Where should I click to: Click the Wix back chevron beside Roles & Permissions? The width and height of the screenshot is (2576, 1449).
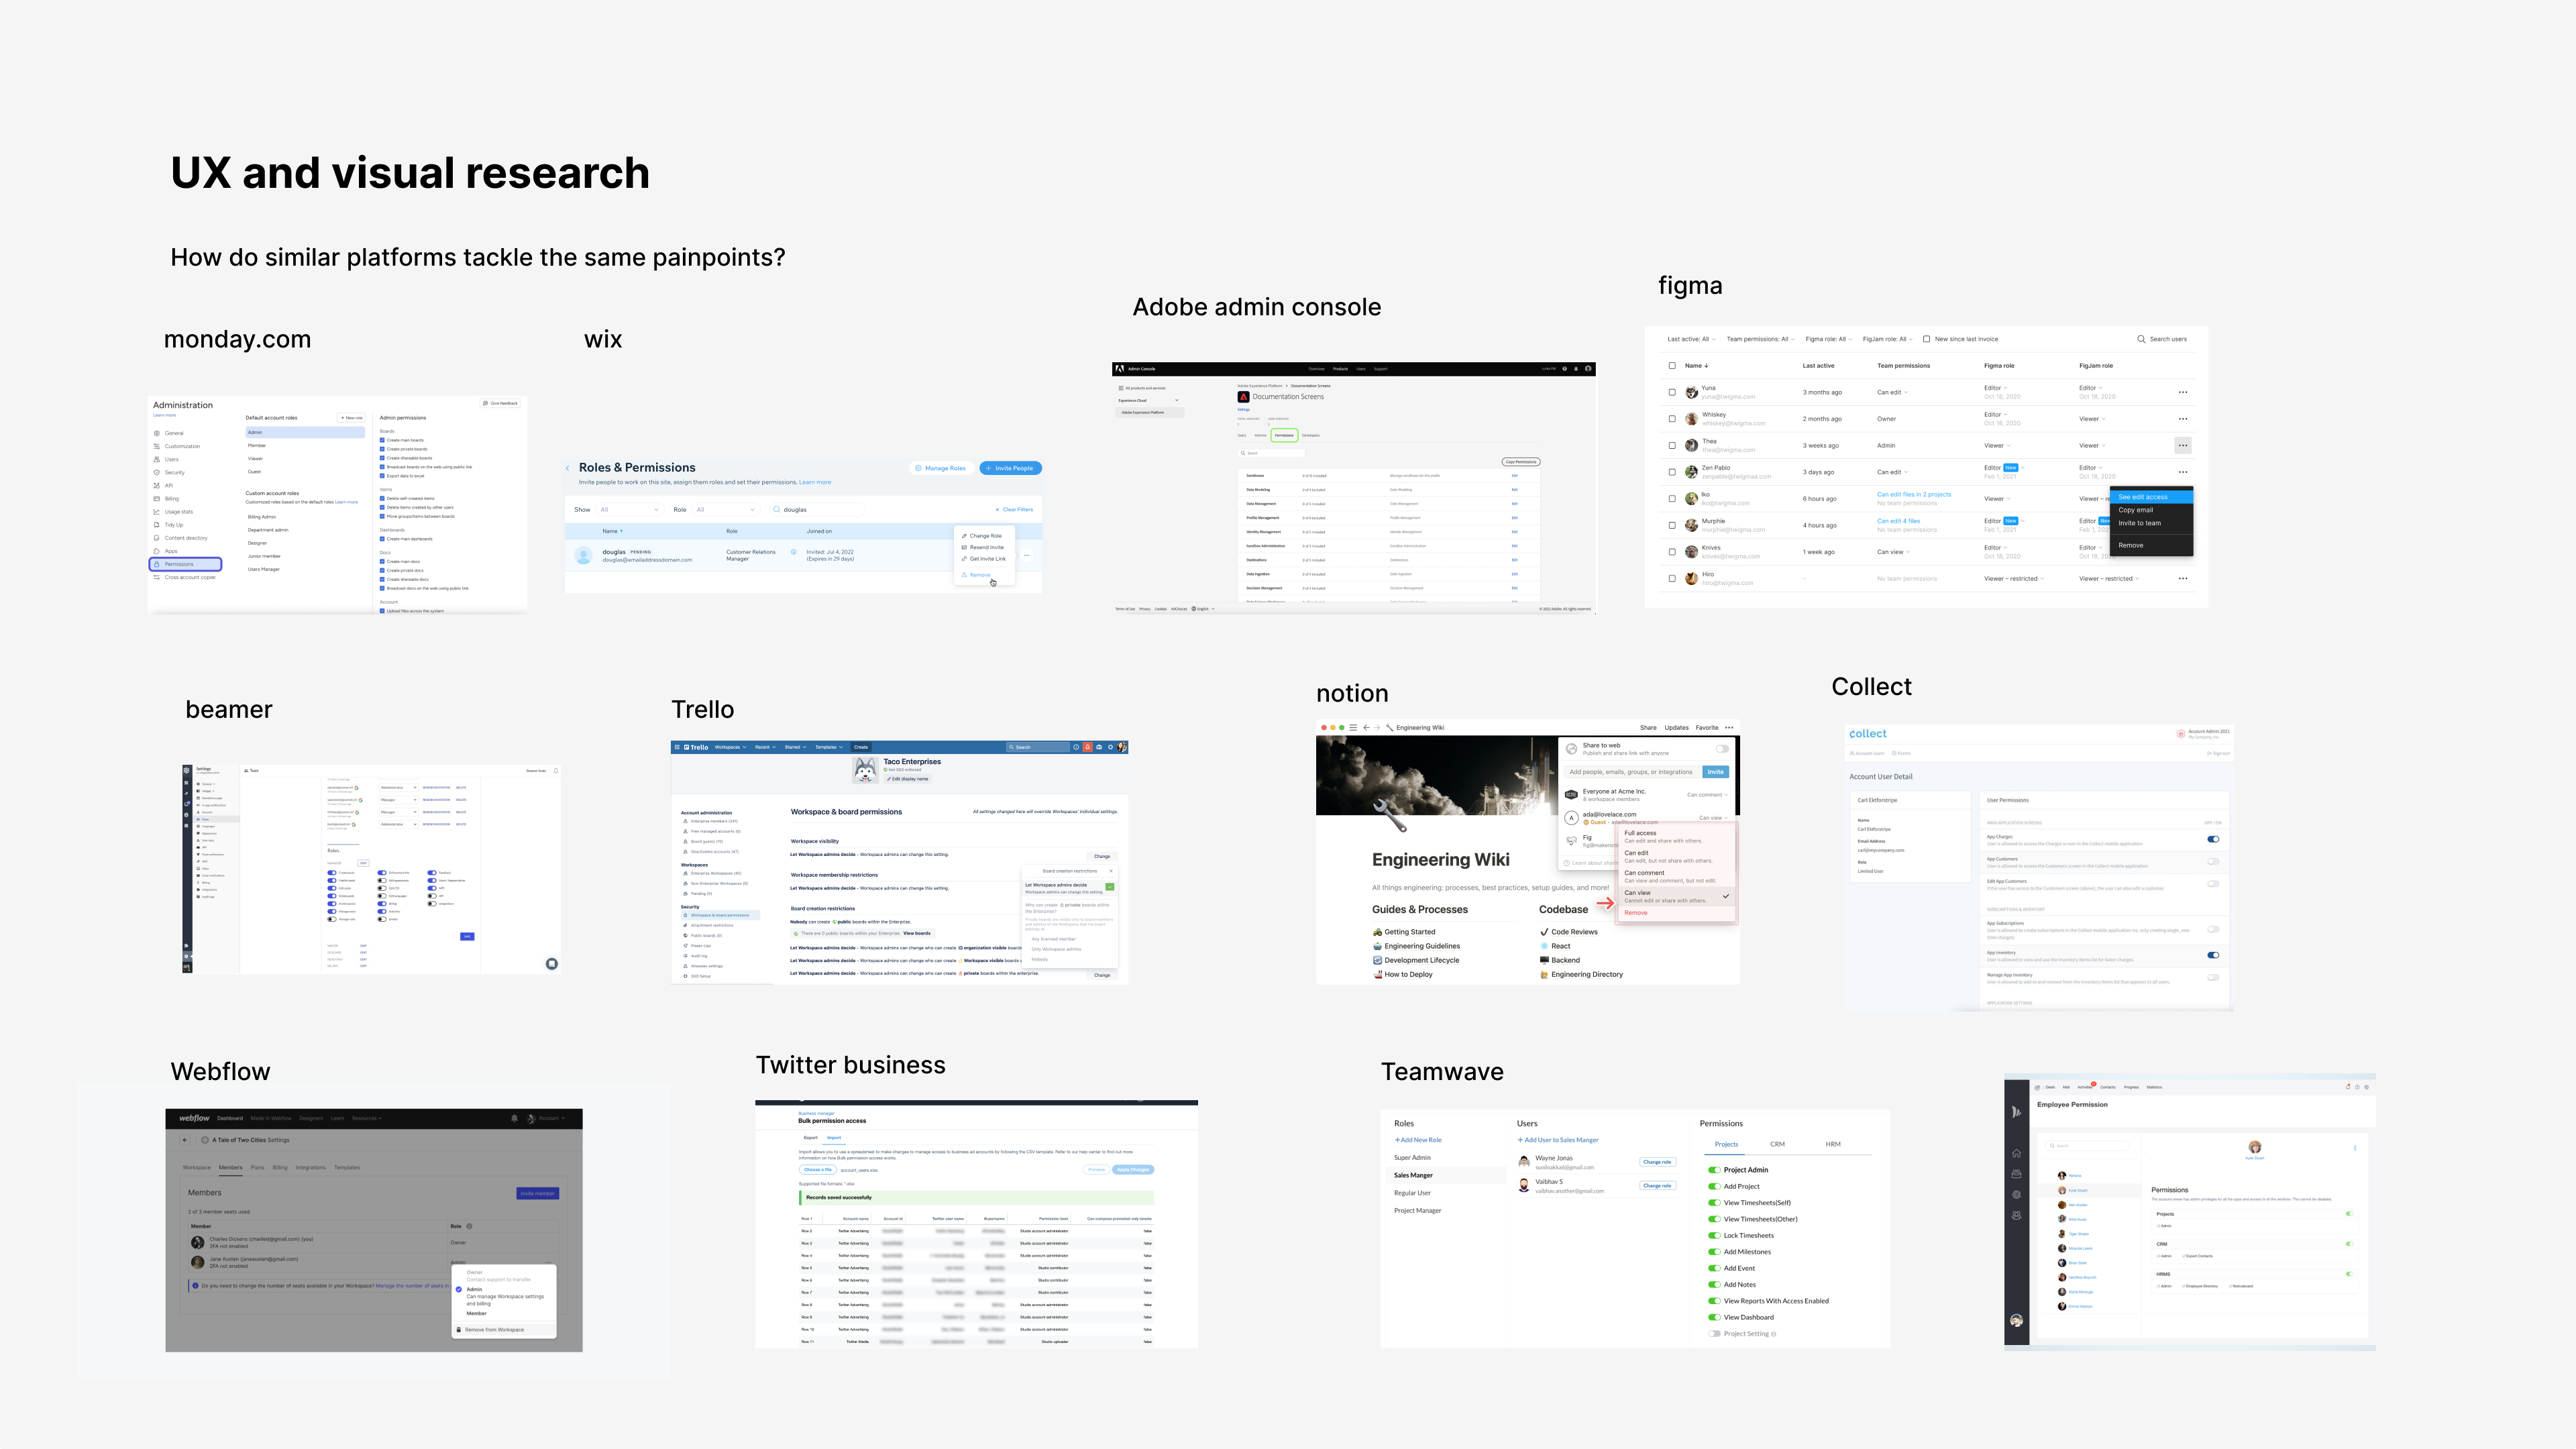[x=568, y=468]
